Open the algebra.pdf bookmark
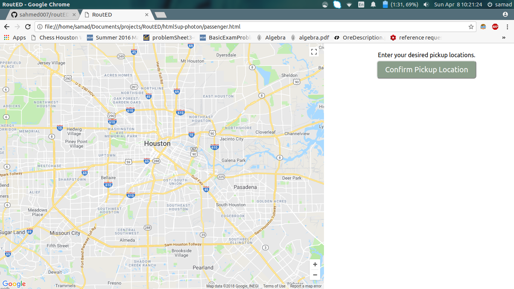Screen dimensions: 514x289 coord(310,38)
